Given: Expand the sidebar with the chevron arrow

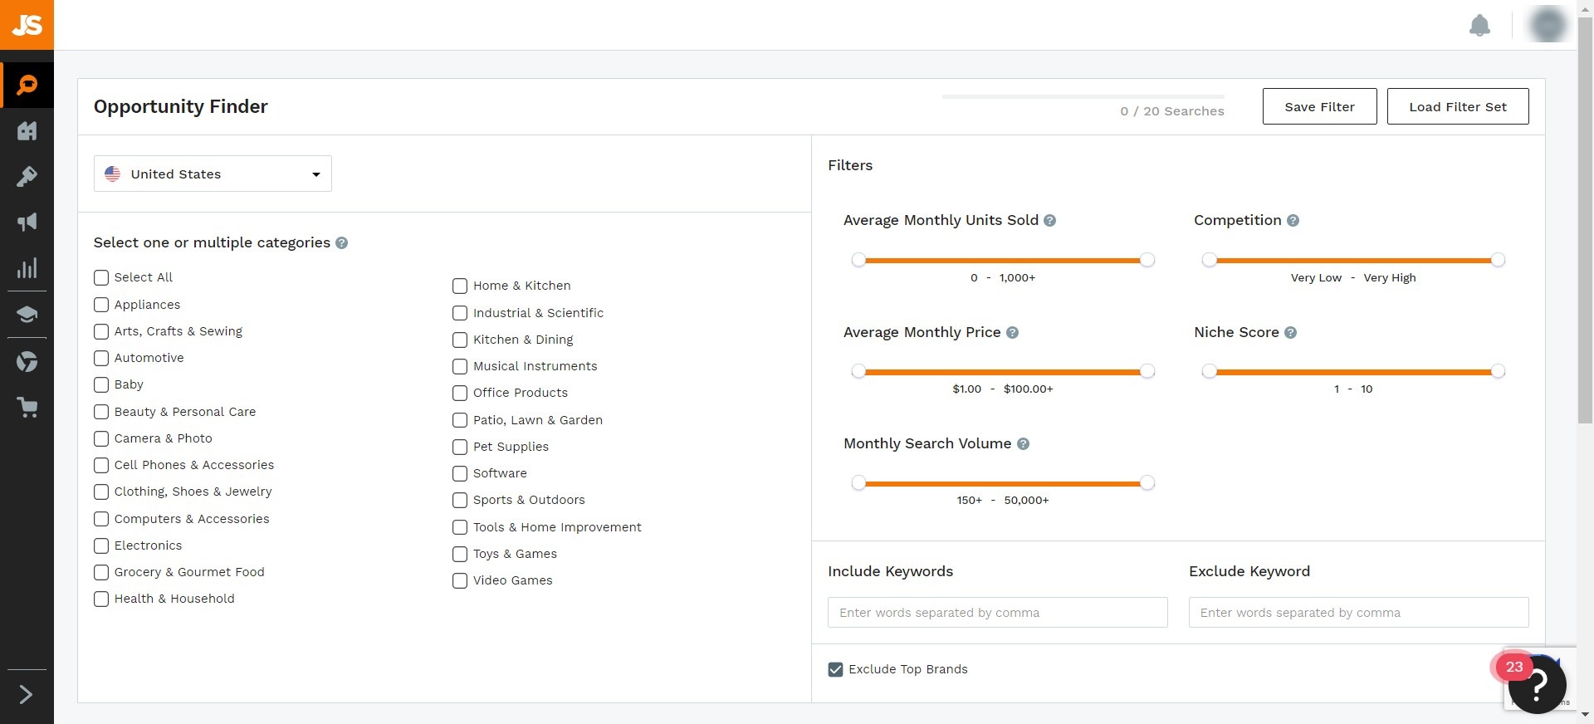Looking at the screenshot, I should 27,694.
